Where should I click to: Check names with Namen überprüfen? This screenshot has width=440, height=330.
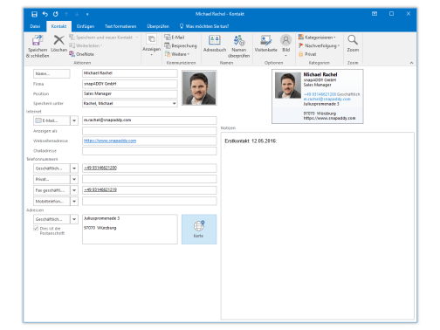point(238,46)
